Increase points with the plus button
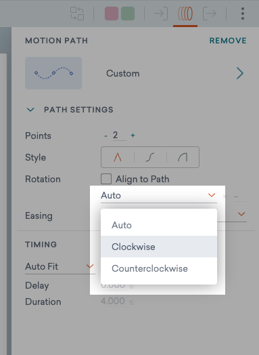The width and height of the screenshot is (259, 355). [133, 135]
